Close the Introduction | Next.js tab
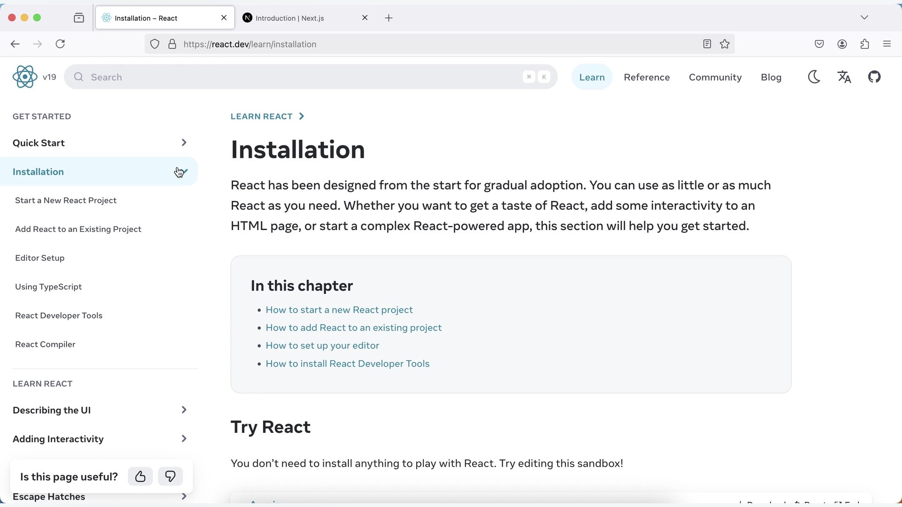902x507 pixels. tap(365, 18)
